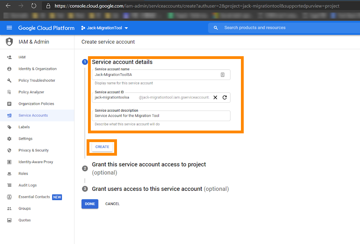Click the Quotas icon
Screen dimensions: 360x244
[9, 220]
